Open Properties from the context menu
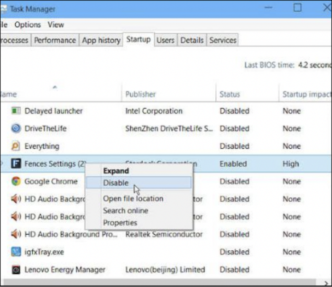This screenshot has width=332, height=287. (x=120, y=223)
